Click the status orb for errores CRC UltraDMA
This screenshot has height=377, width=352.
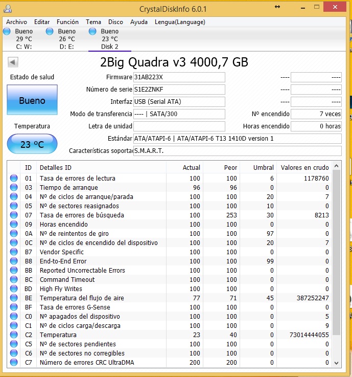point(14,362)
